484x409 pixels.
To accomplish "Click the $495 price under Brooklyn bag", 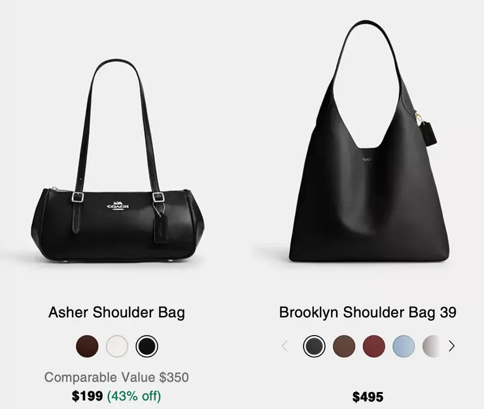I will [368, 397].
